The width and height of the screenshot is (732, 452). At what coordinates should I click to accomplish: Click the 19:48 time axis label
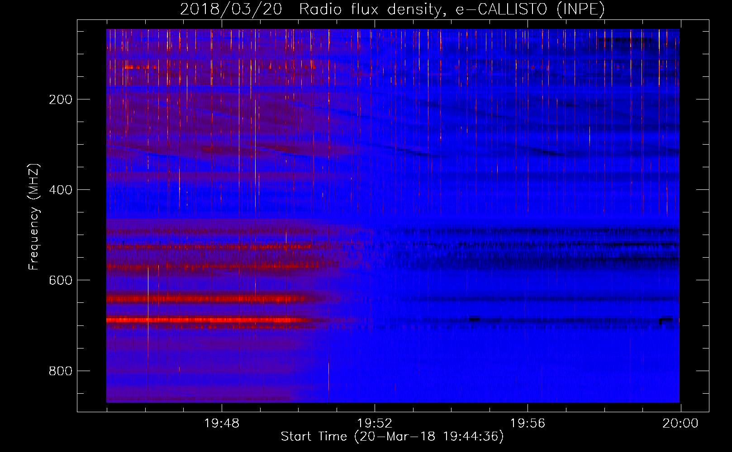222,424
